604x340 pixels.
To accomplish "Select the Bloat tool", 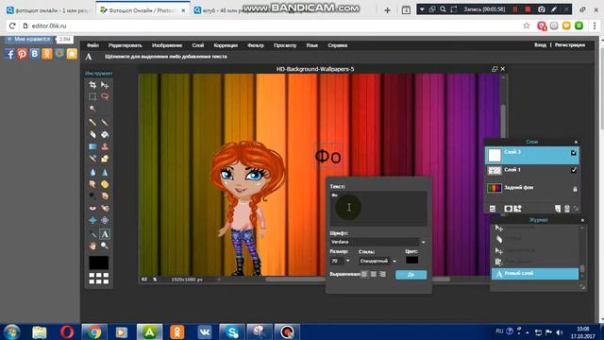I will click(x=92, y=220).
